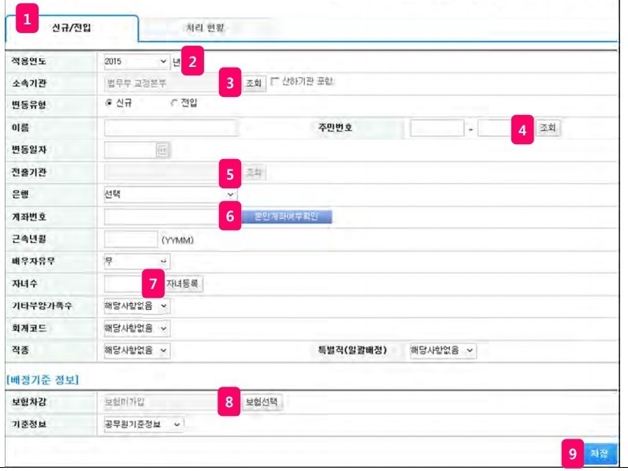
Task: Click the blue 본인계좌여부확인 button
Action: [287, 217]
